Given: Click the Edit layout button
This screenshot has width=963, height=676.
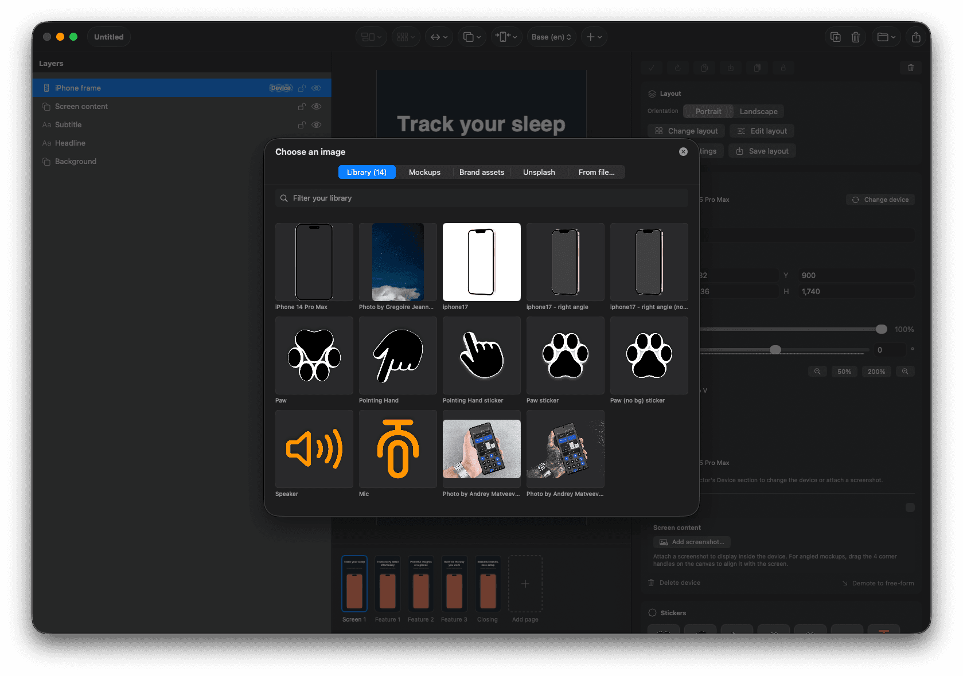Looking at the screenshot, I should coord(762,131).
